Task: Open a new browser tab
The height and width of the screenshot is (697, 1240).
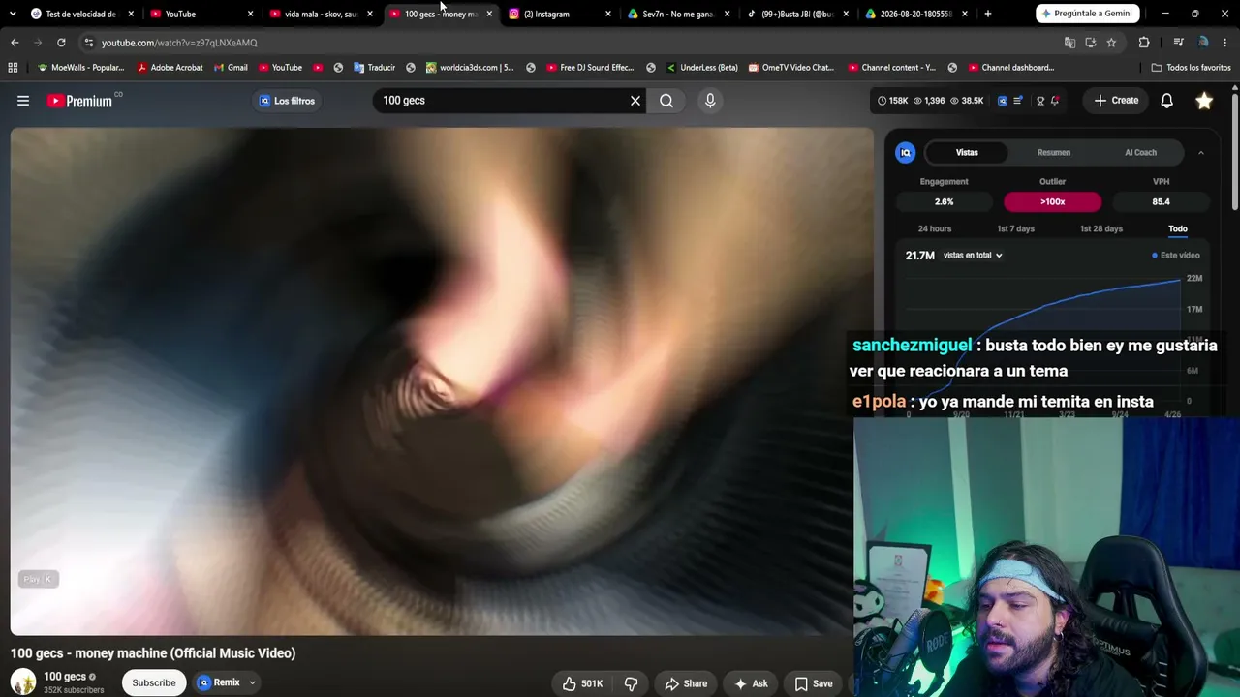Action: point(987,14)
